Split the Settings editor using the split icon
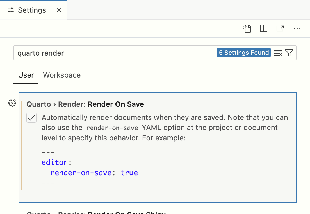This screenshot has width=310, height=214. pyautogui.click(x=263, y=28)
